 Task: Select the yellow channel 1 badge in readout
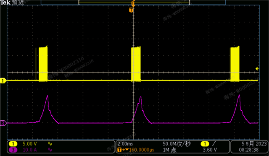(x=13, y=144)
